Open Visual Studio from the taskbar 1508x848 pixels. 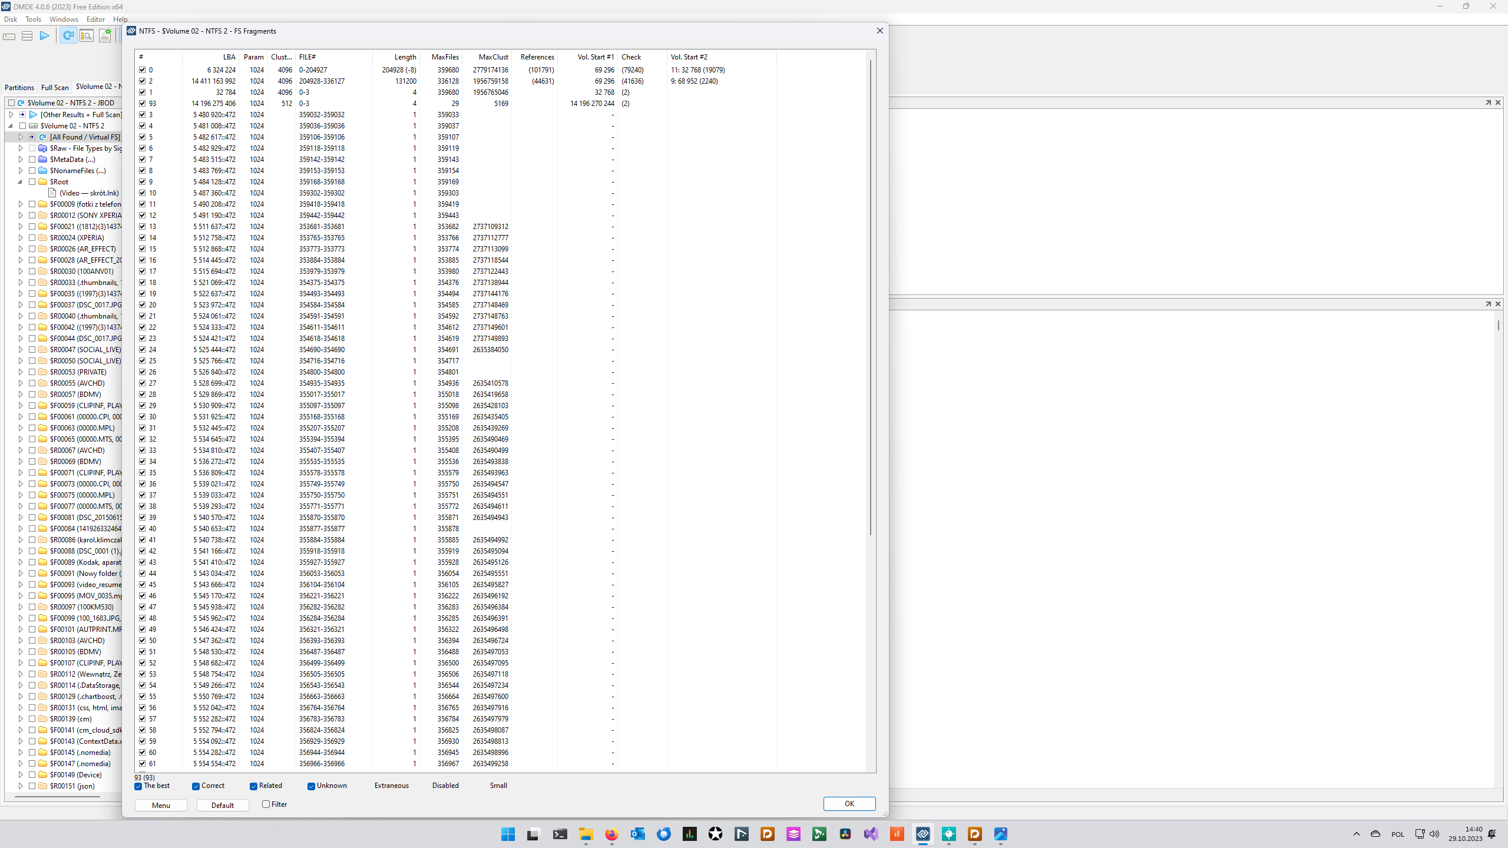tap(871, 834)
